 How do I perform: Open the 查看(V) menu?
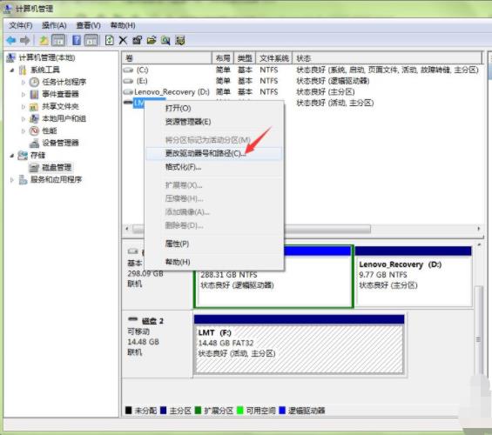coord(88,25)
